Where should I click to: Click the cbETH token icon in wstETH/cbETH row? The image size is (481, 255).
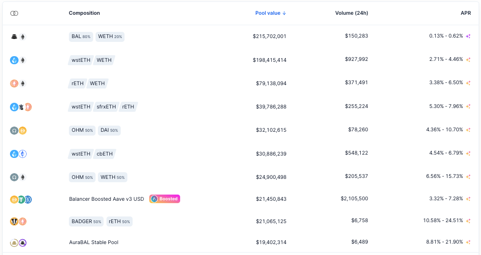pos(22,154)
